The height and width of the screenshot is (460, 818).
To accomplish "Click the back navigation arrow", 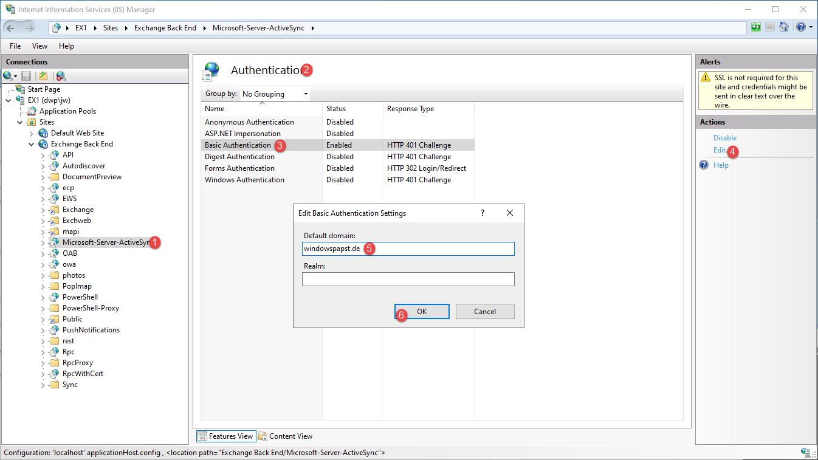I will pyautogui.click(x=10, y=27).
